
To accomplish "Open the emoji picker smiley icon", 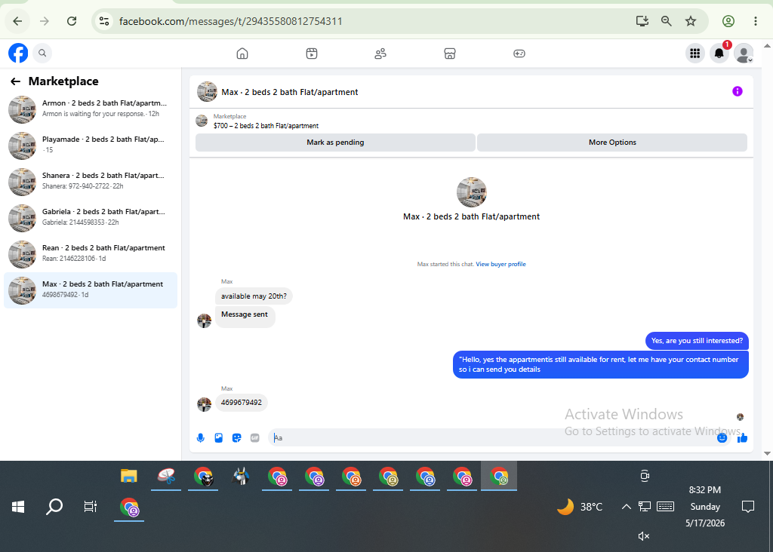I will click(x=722, y=438).
